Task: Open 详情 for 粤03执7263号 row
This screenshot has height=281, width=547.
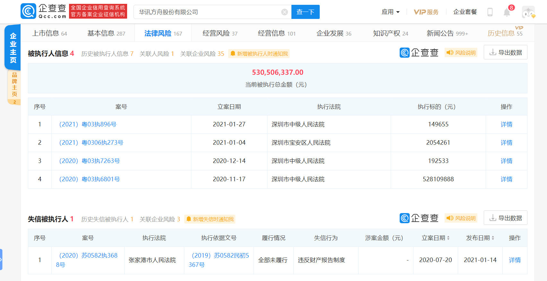Action: click(507, 161)
